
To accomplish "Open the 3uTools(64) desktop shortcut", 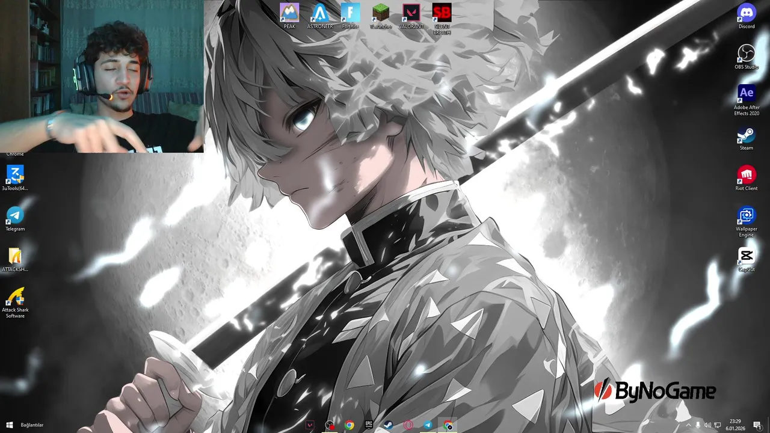I will (15, 178).
